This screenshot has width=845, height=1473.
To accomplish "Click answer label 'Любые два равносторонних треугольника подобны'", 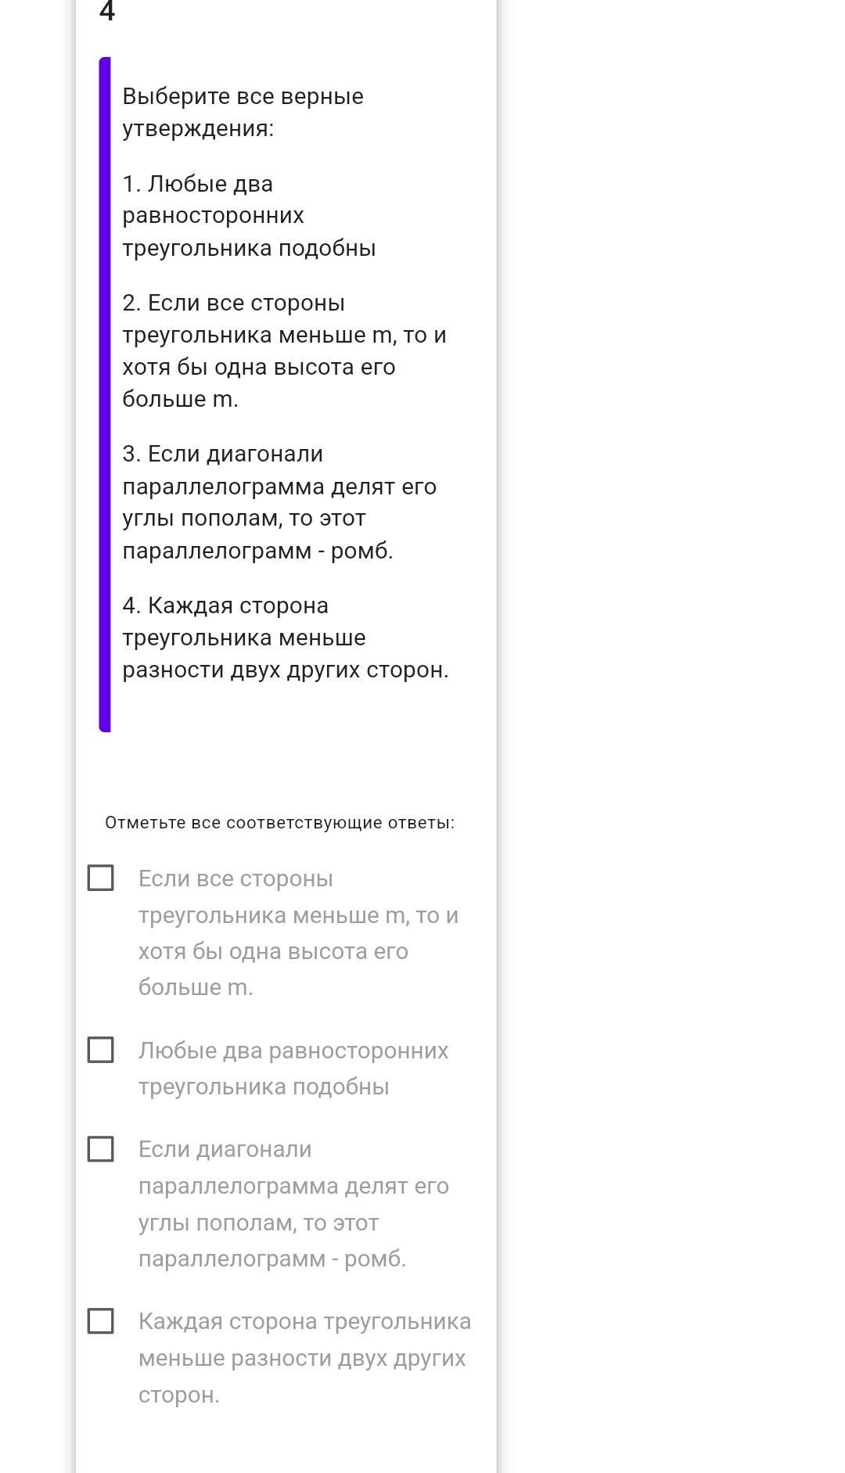I will 293,1068.
